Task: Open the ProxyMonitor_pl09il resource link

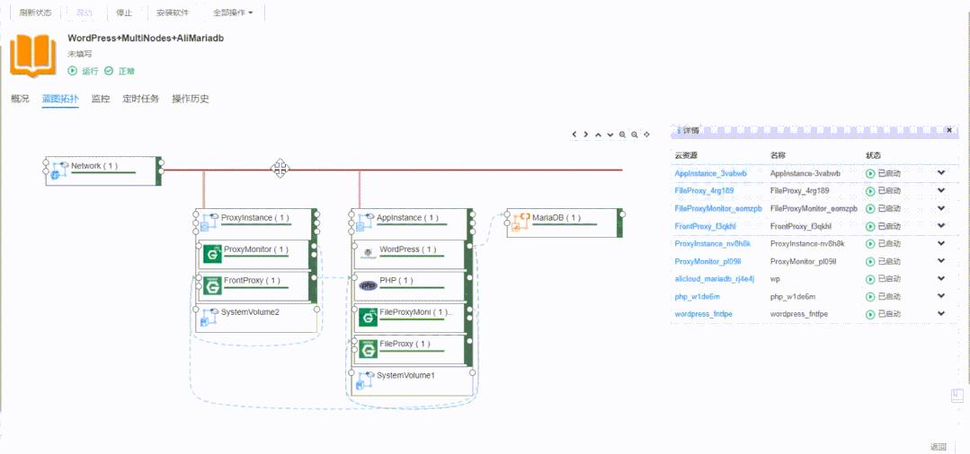Action: (x=710, y=261)
